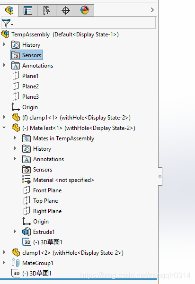Select the TempAssembly assembly icon
This screenshot has height=284, width=195.
pyautogui.click(x=5, y=34)
